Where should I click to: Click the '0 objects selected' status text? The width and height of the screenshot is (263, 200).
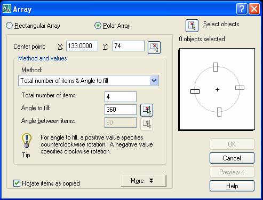pyautogui.click(x=202, y=39)
